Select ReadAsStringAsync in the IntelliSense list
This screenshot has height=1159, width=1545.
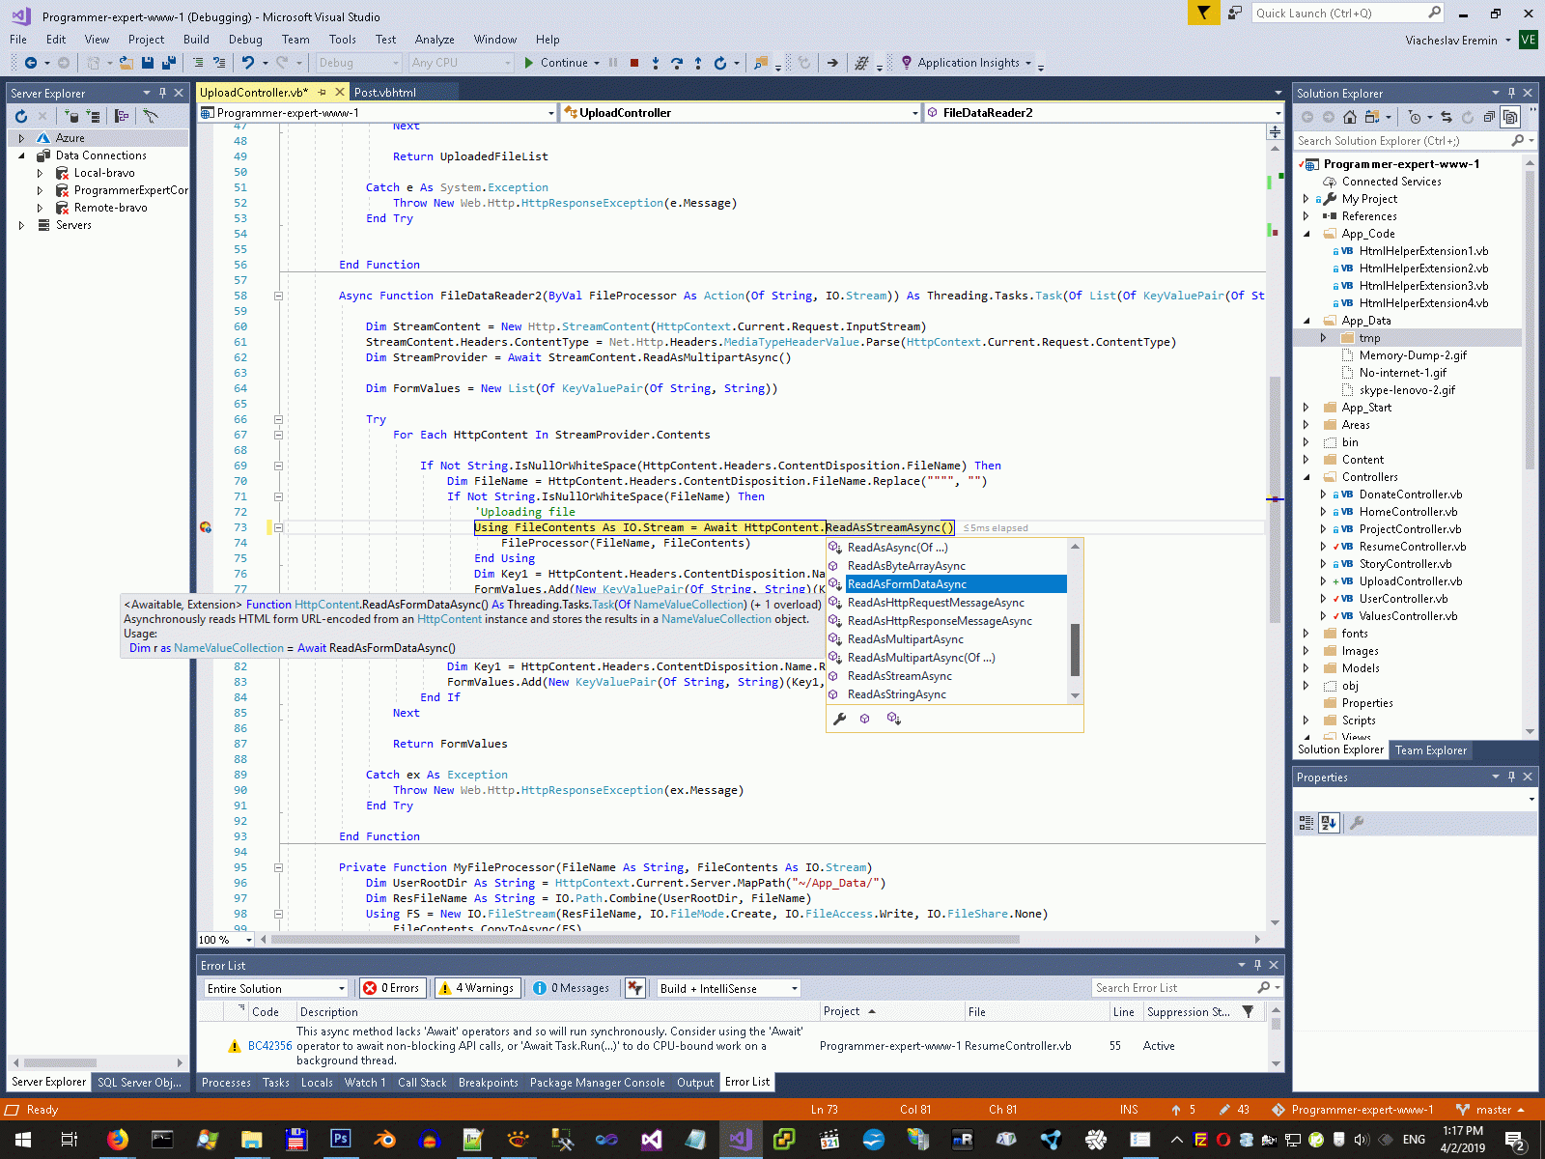click(x=896, y=694)
